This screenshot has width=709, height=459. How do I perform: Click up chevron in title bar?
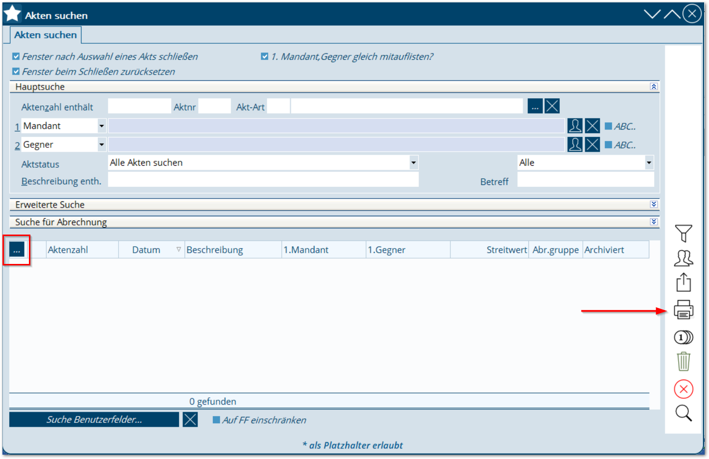[x=672, y=14]
